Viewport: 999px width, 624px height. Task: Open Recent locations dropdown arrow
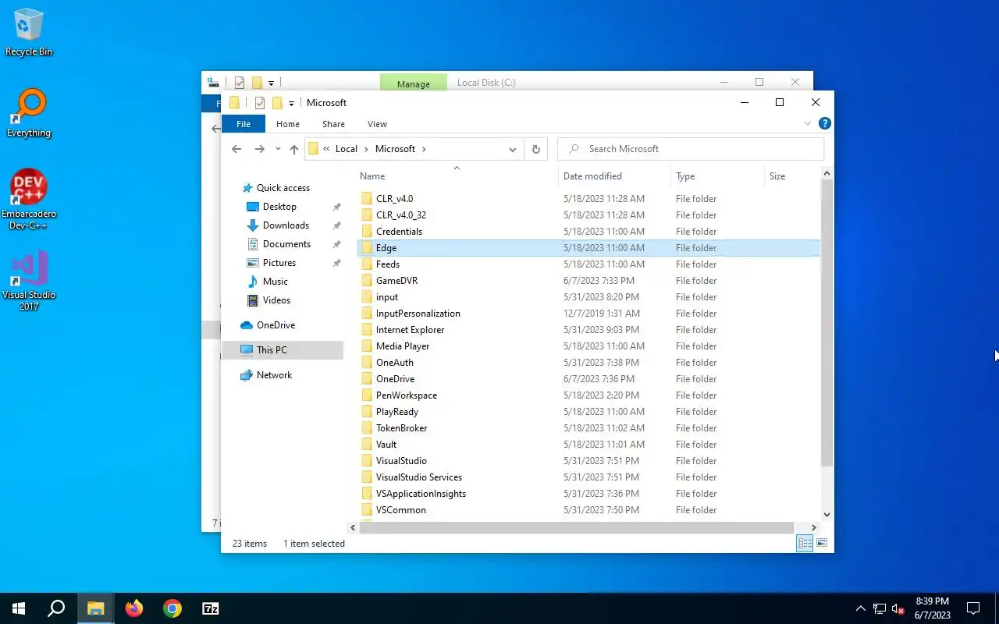click(x=278, y=149)
